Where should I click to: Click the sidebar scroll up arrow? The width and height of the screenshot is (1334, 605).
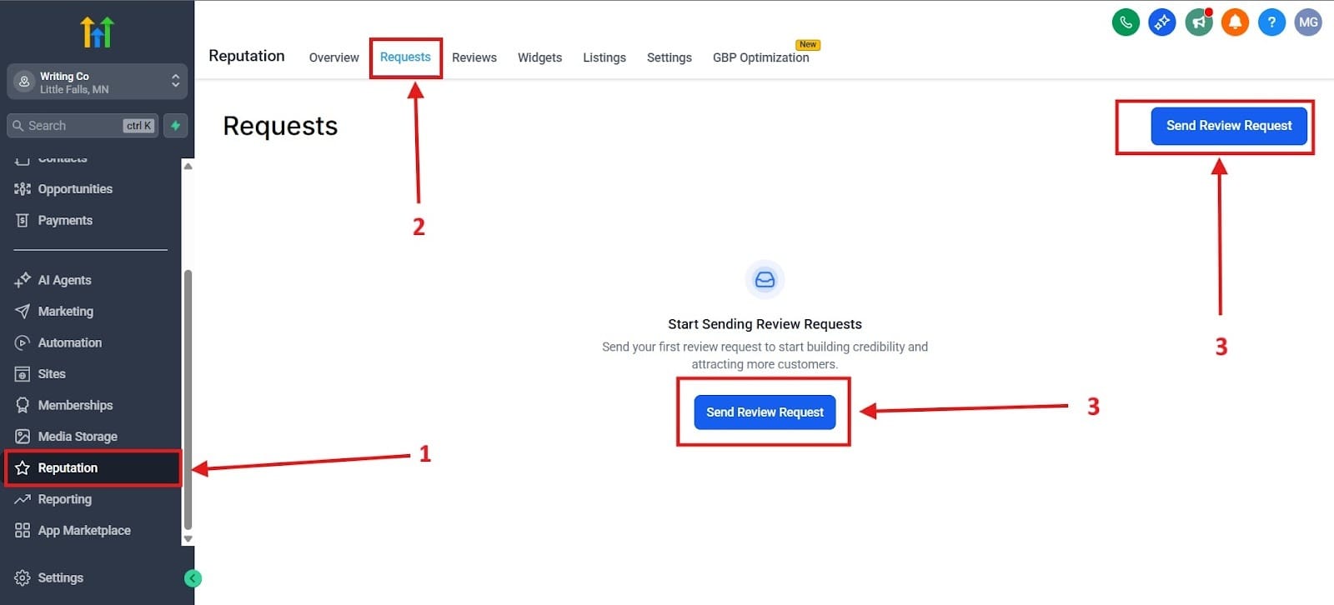(188, 166)
